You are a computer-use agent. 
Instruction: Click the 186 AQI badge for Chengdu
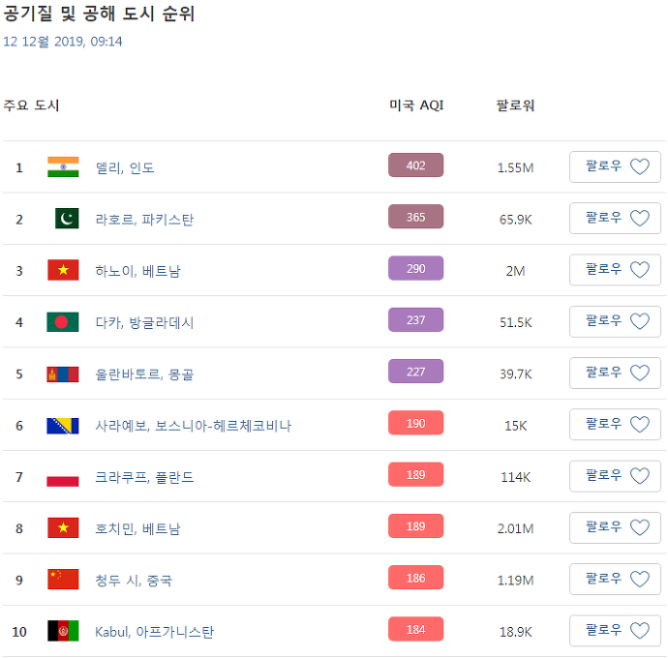tap(415, 578)
